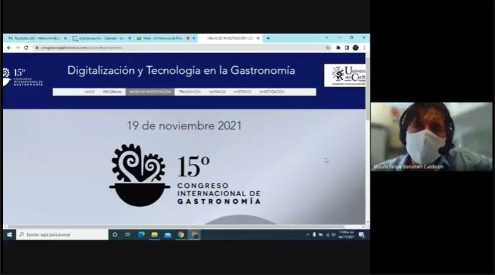Select Mauro Felipe Berumen Calderon video tile
This screenshot has height=275, width=495.
(x=431, y=136)
